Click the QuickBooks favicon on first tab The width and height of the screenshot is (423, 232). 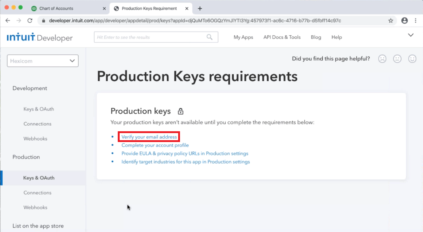(x=34, y=9)
